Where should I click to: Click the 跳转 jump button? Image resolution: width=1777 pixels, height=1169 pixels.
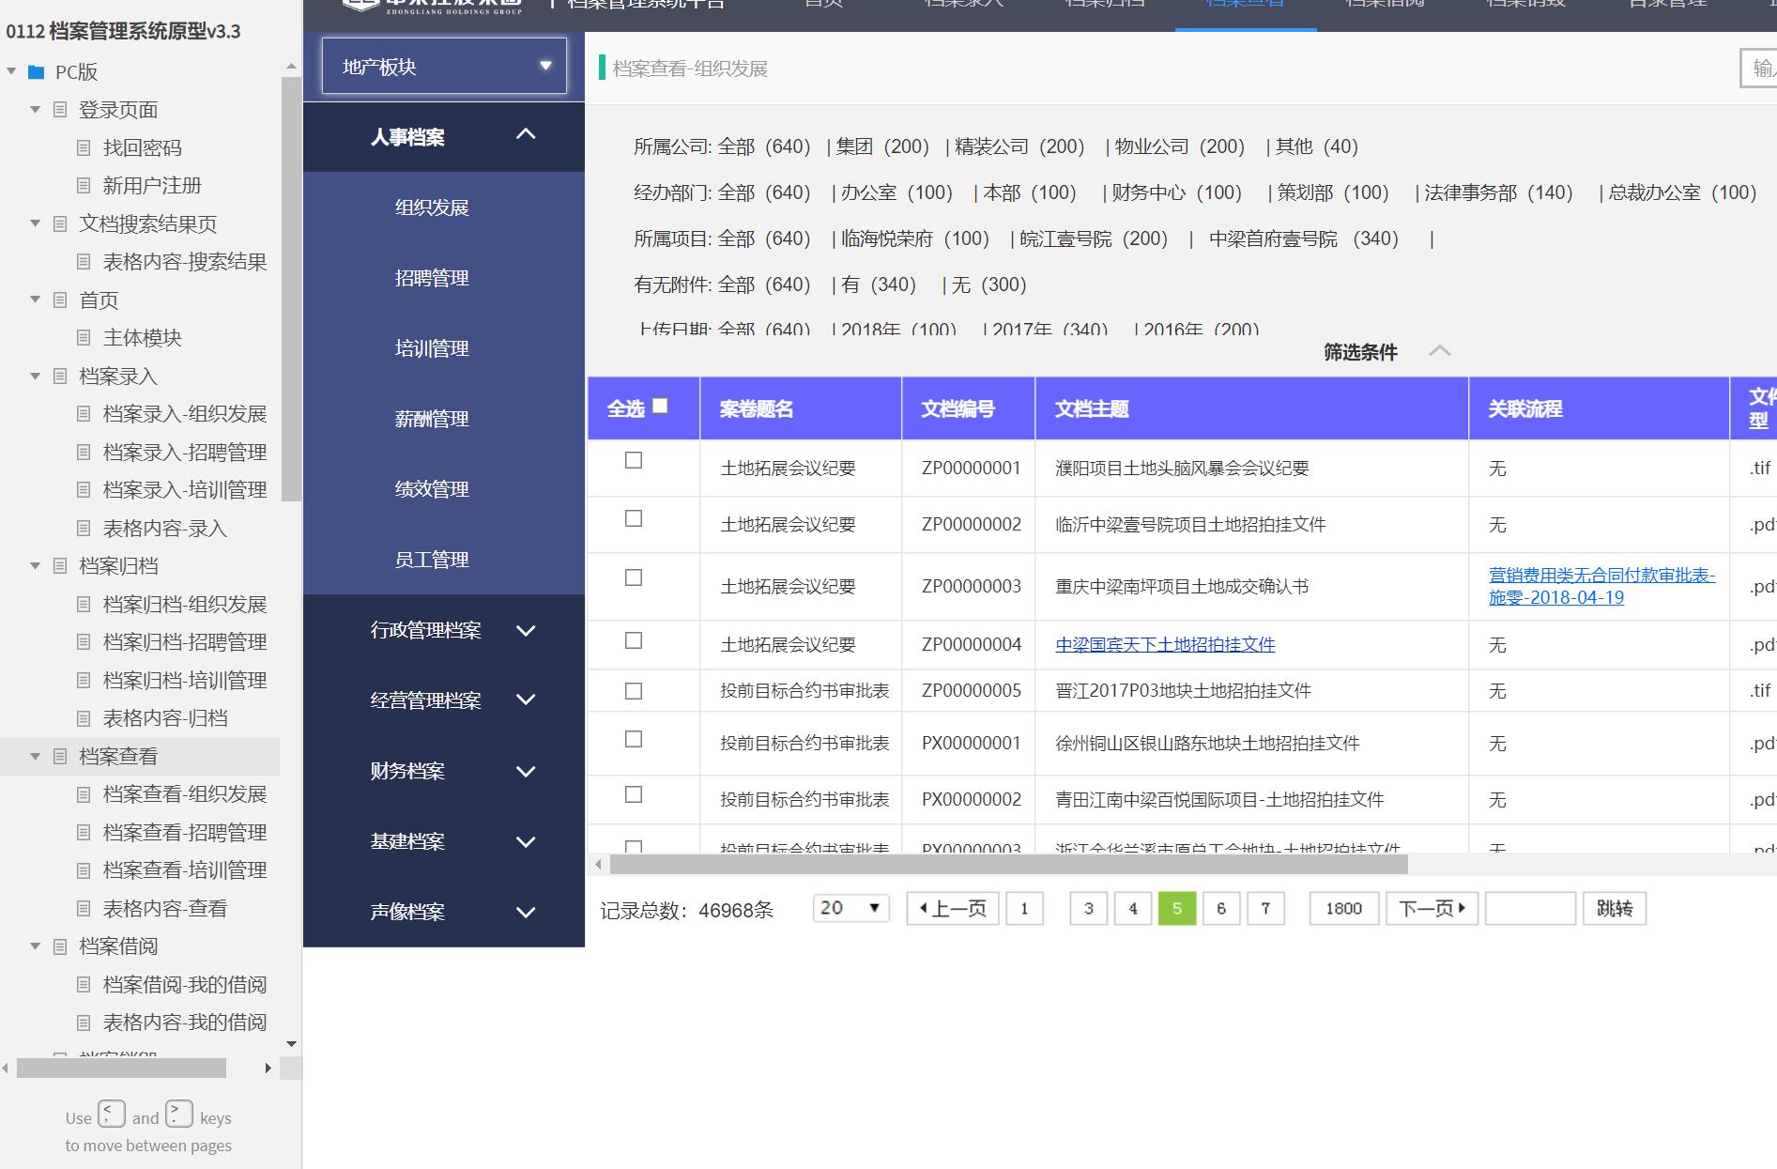[1614, 908]
